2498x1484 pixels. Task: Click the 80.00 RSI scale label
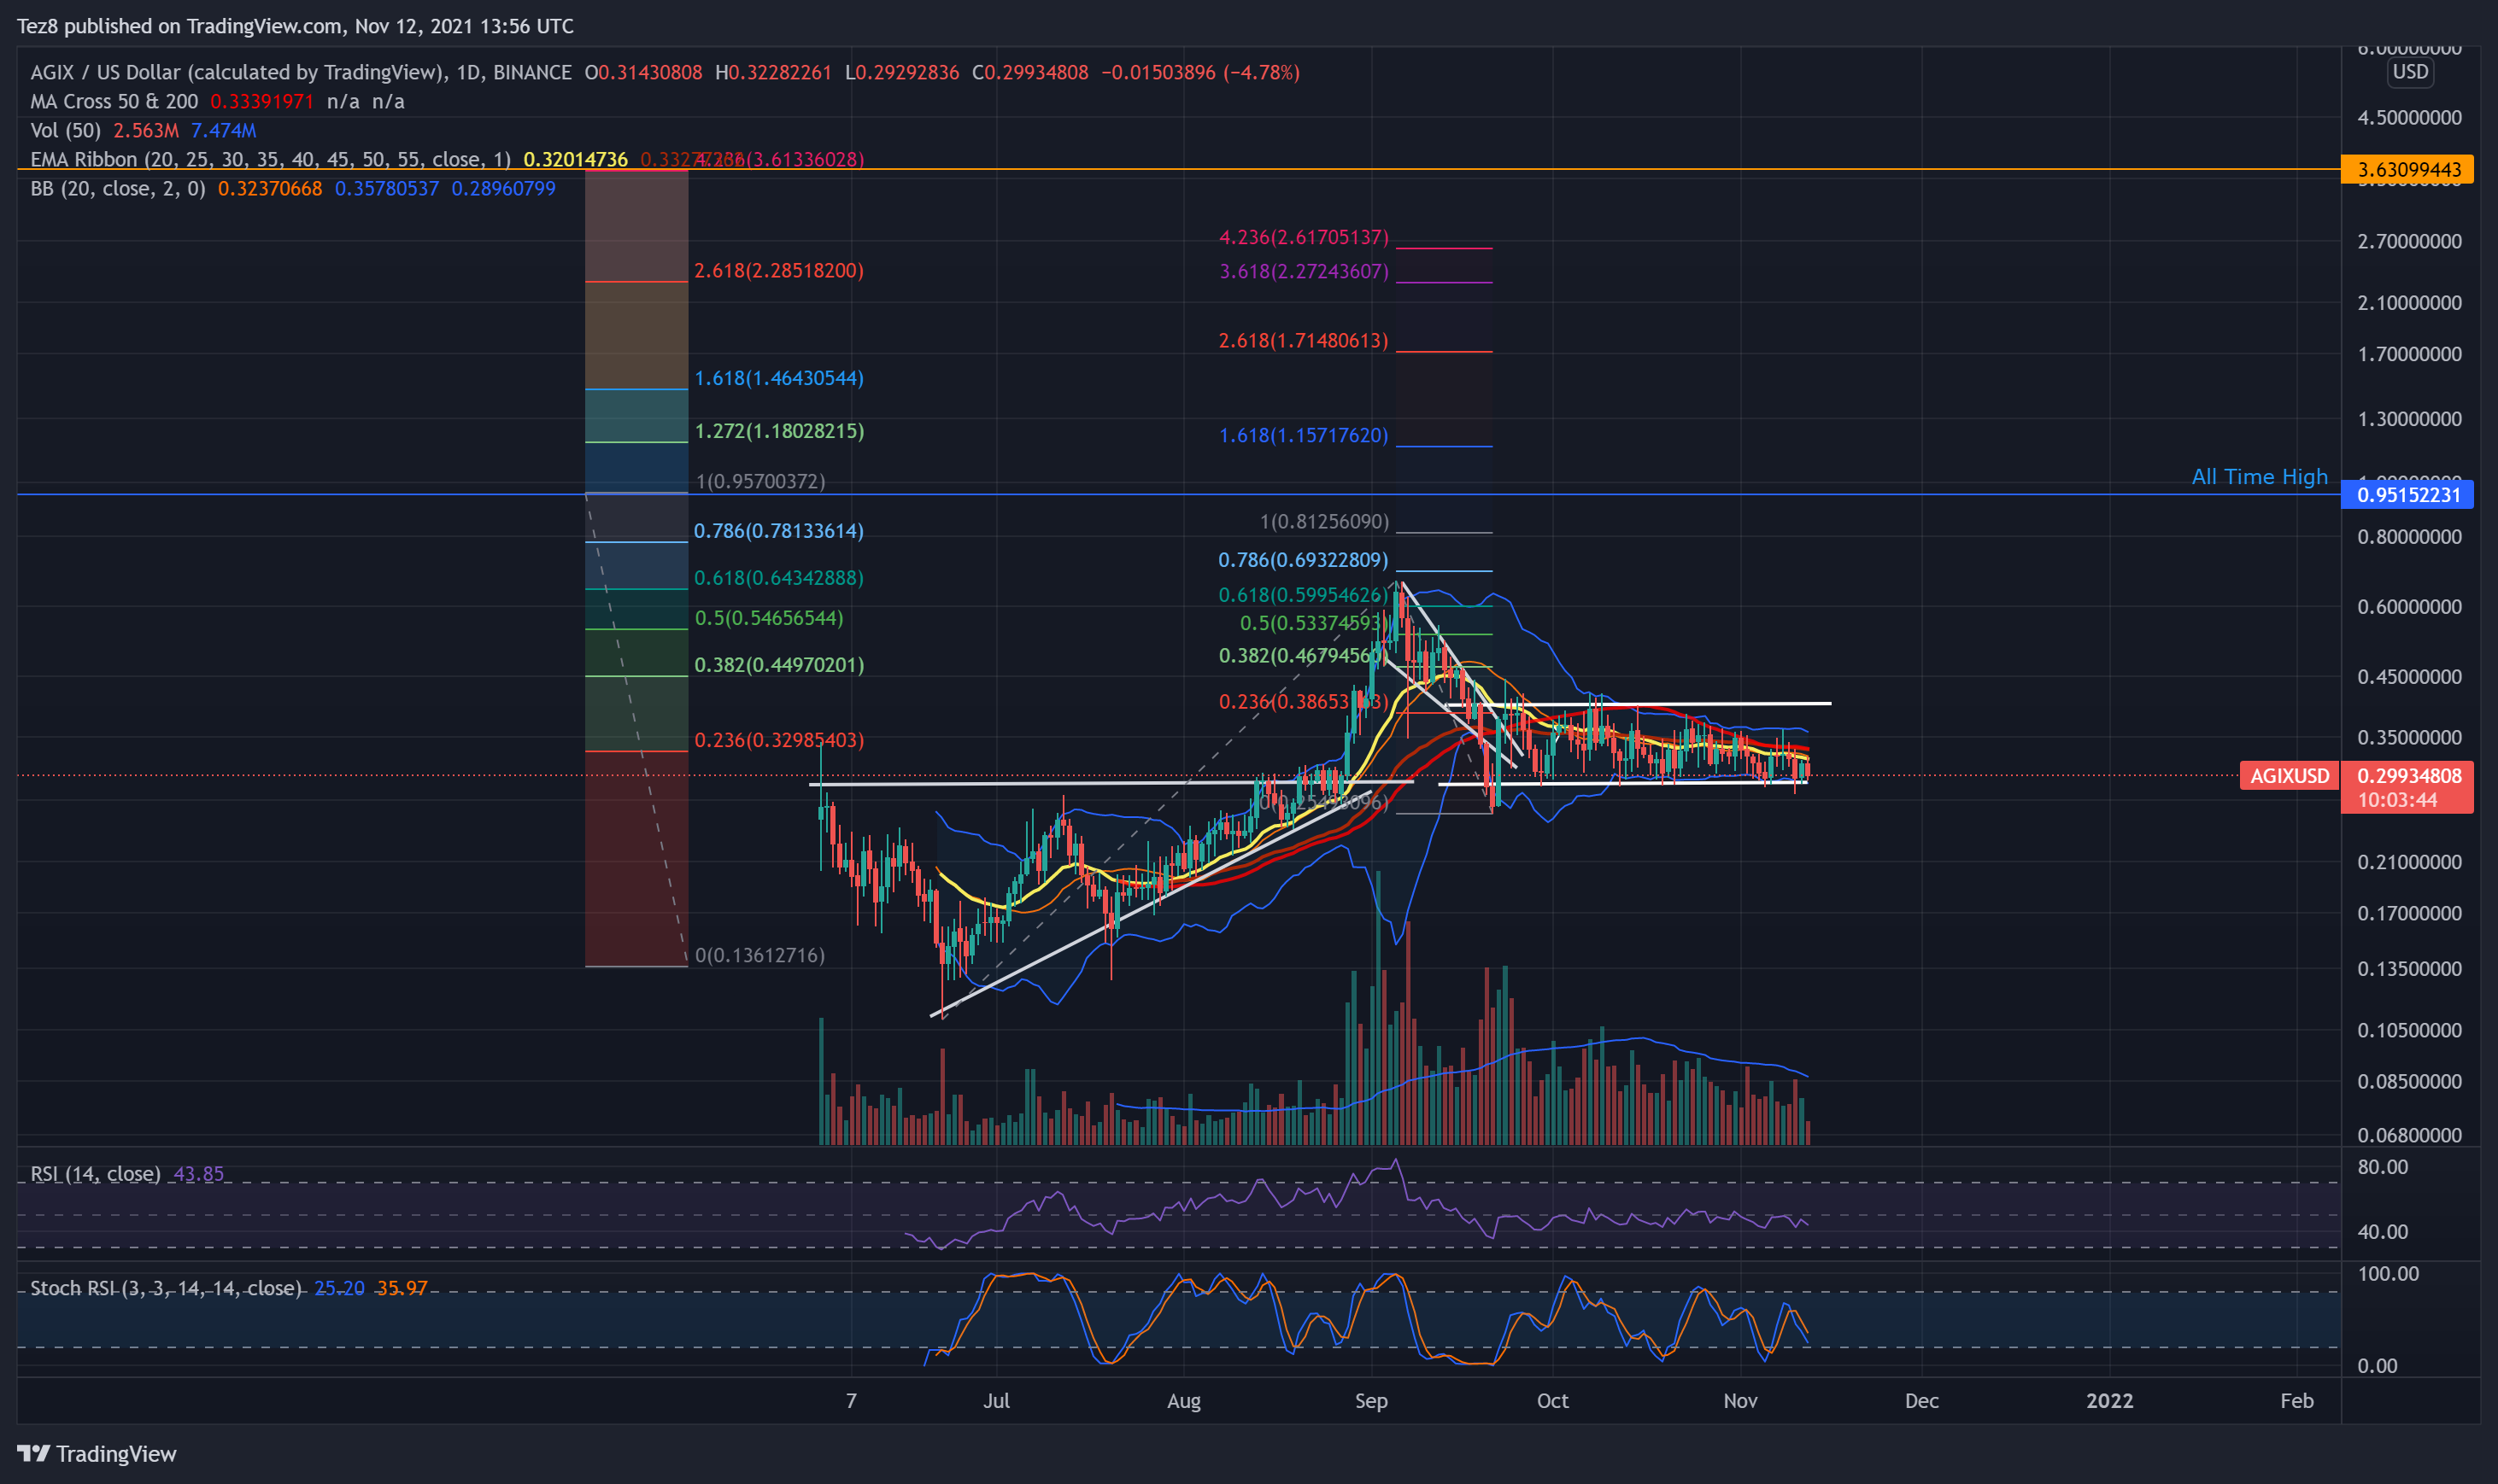pos(2382,1166)
